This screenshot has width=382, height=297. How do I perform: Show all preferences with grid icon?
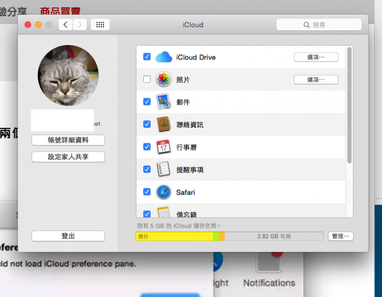(x=100, y=24)
